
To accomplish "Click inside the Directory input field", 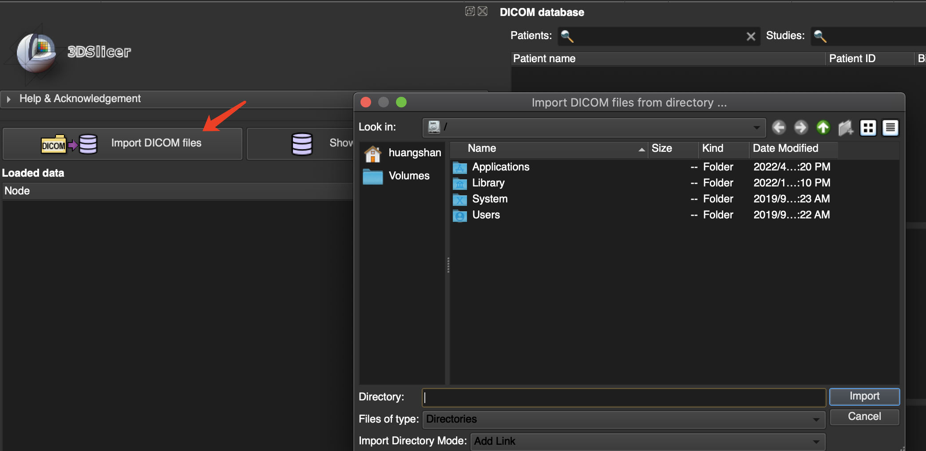I will pos(621,397).
